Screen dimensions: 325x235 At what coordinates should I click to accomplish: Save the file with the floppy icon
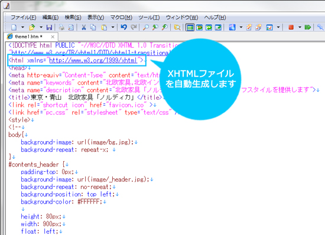click(49, 27)
